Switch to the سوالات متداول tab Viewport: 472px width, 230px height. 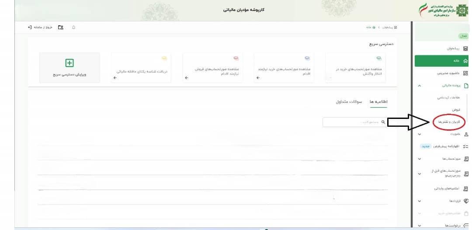(349, 101)
